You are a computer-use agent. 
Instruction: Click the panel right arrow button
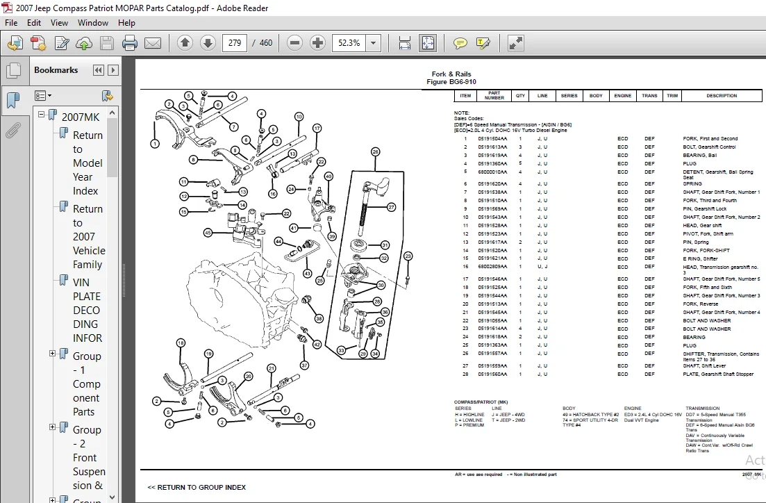click(113, 70)
